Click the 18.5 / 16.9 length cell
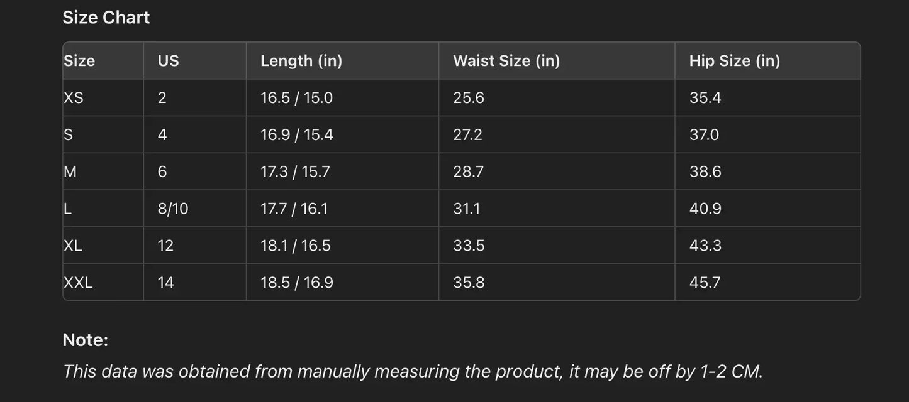 (297, 283)
